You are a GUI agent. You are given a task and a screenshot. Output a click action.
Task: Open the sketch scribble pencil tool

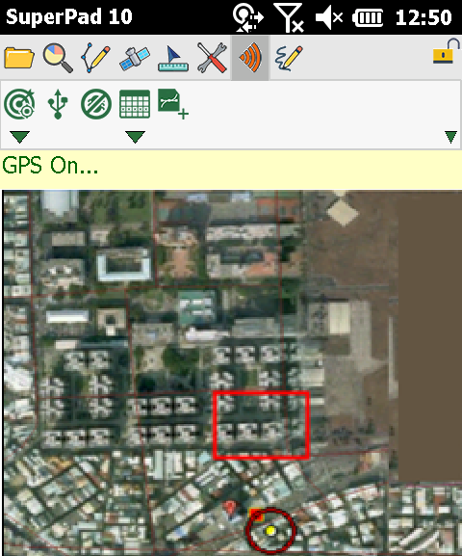click(289, 59)
